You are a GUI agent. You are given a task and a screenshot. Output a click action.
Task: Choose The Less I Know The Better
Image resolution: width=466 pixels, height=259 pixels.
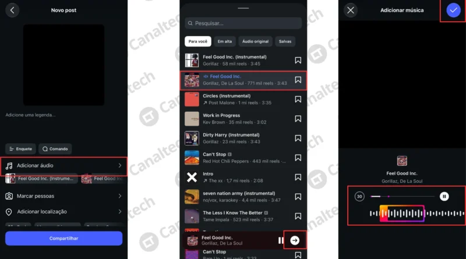[x=243, y=217]
